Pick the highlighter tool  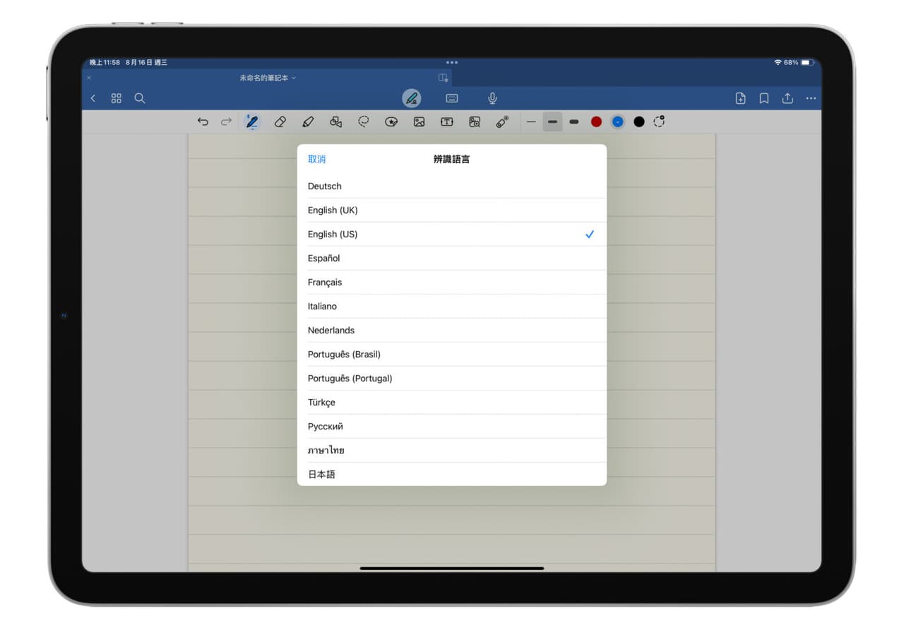[307, 121]
